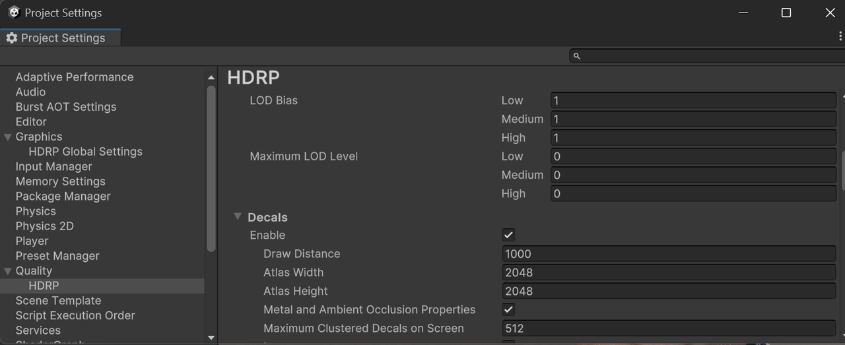
Task: Click LOD Bias High field
Action: 693,138
